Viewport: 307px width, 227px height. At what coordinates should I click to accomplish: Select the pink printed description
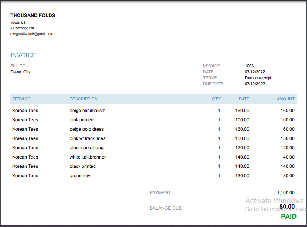coord(82,120)
